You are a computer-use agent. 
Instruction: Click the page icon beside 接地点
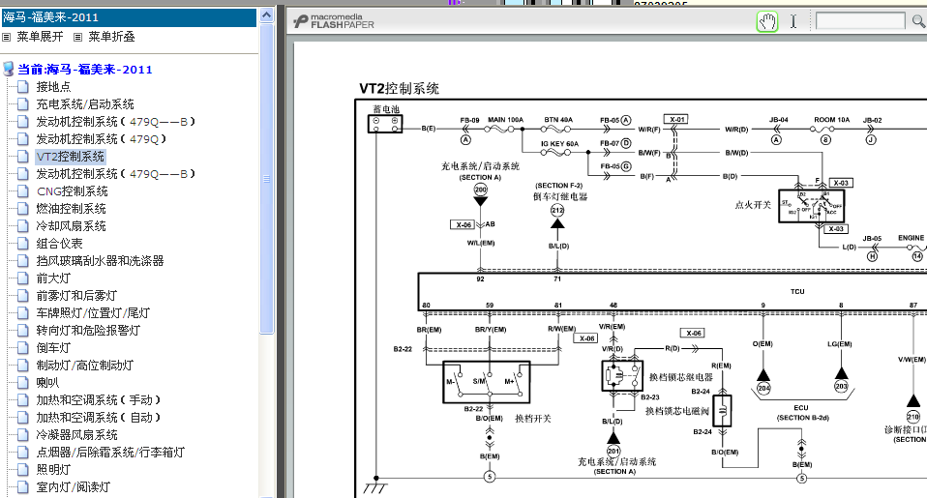tap(23, 87)
